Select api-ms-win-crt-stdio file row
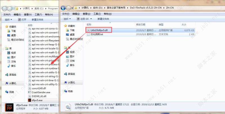This screenshot has width=225, height=114. (x=44, y=72)
